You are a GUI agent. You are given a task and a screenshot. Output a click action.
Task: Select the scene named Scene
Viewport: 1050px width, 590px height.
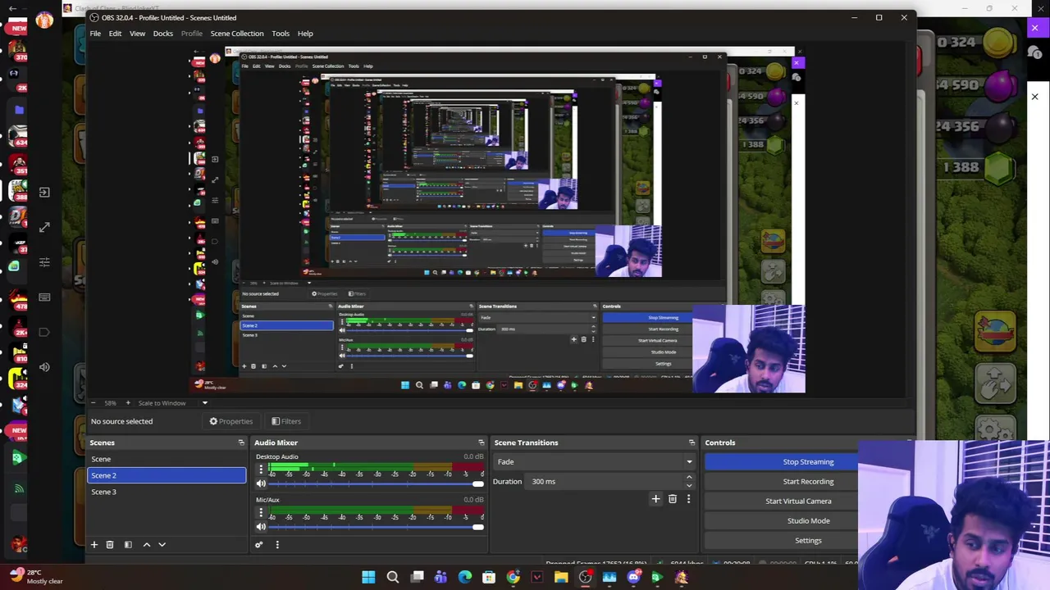tap(167, 459)
